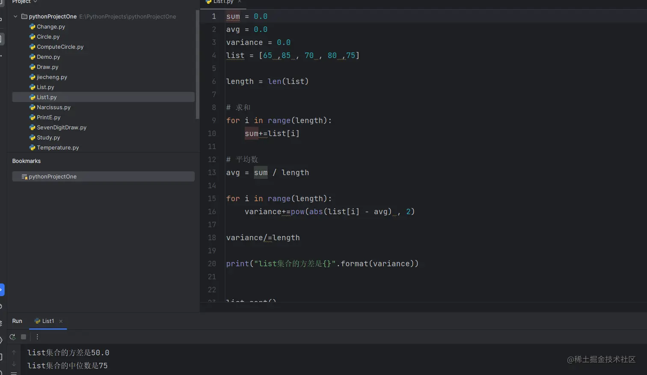Click the 'variance = 0.0' code line
The height and width of the screenshot is (375, 647).
[x=258, y=42]
